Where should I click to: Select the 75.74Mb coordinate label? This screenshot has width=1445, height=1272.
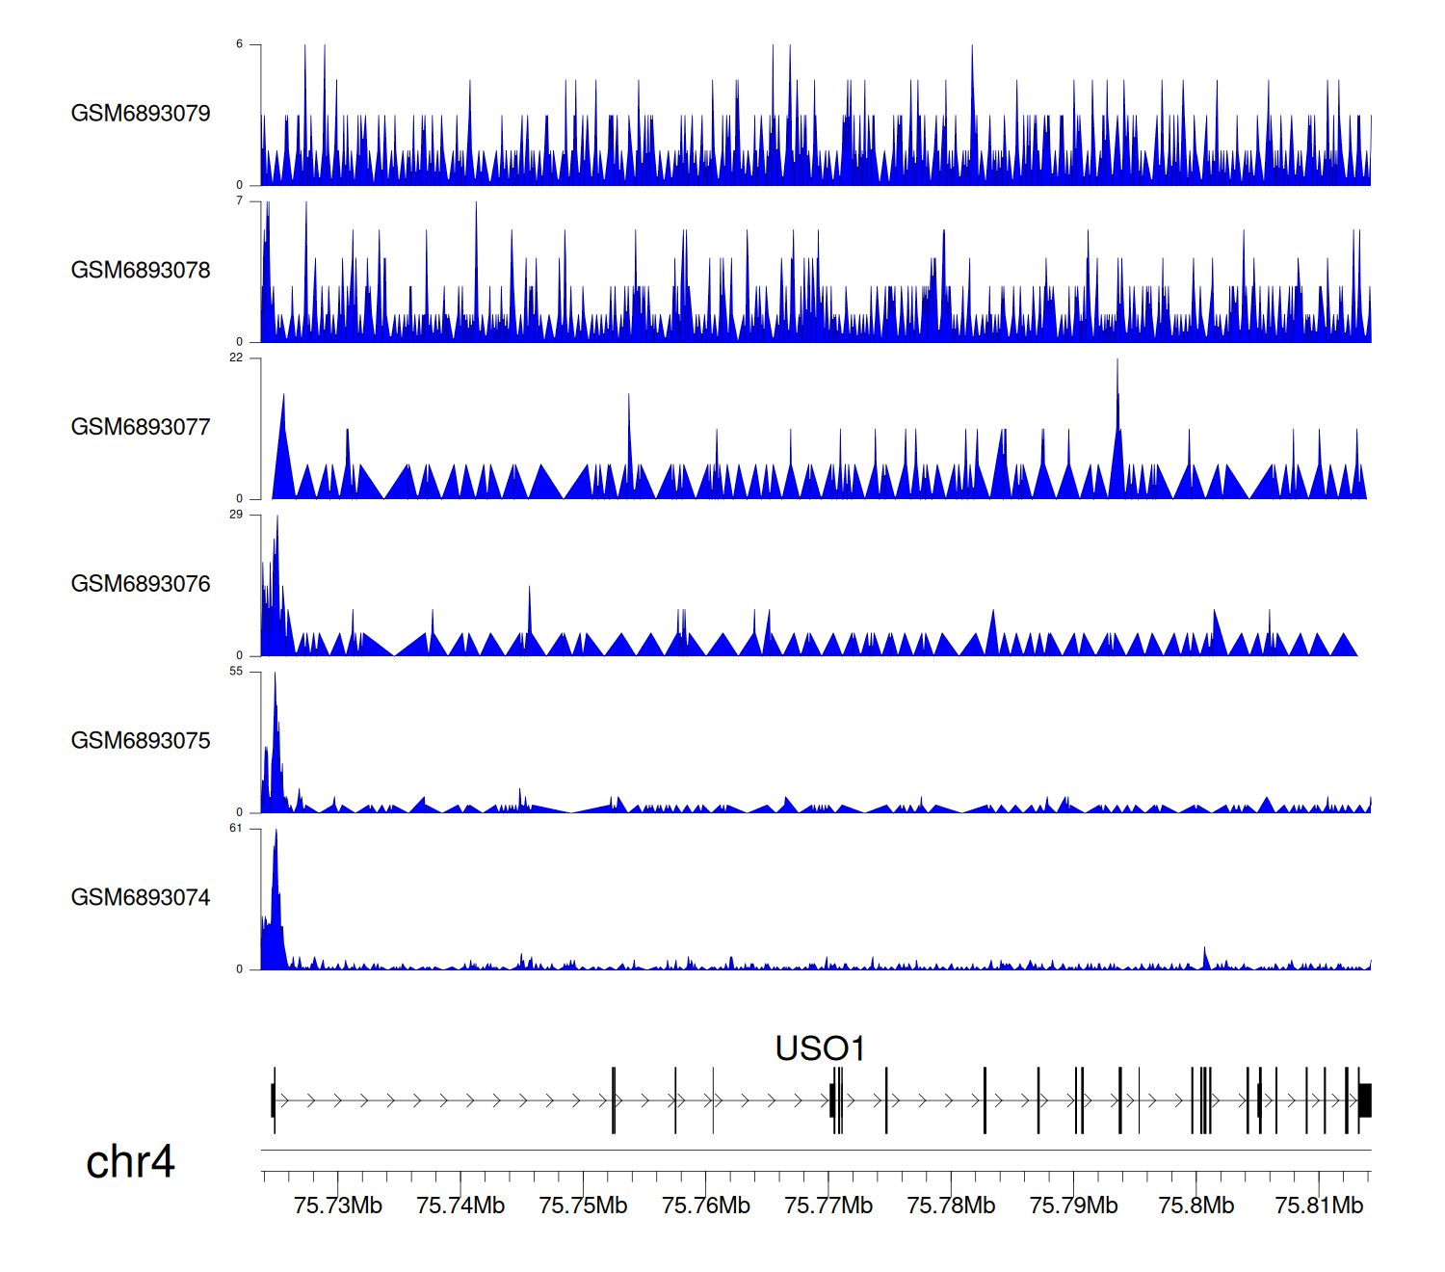460,1206
